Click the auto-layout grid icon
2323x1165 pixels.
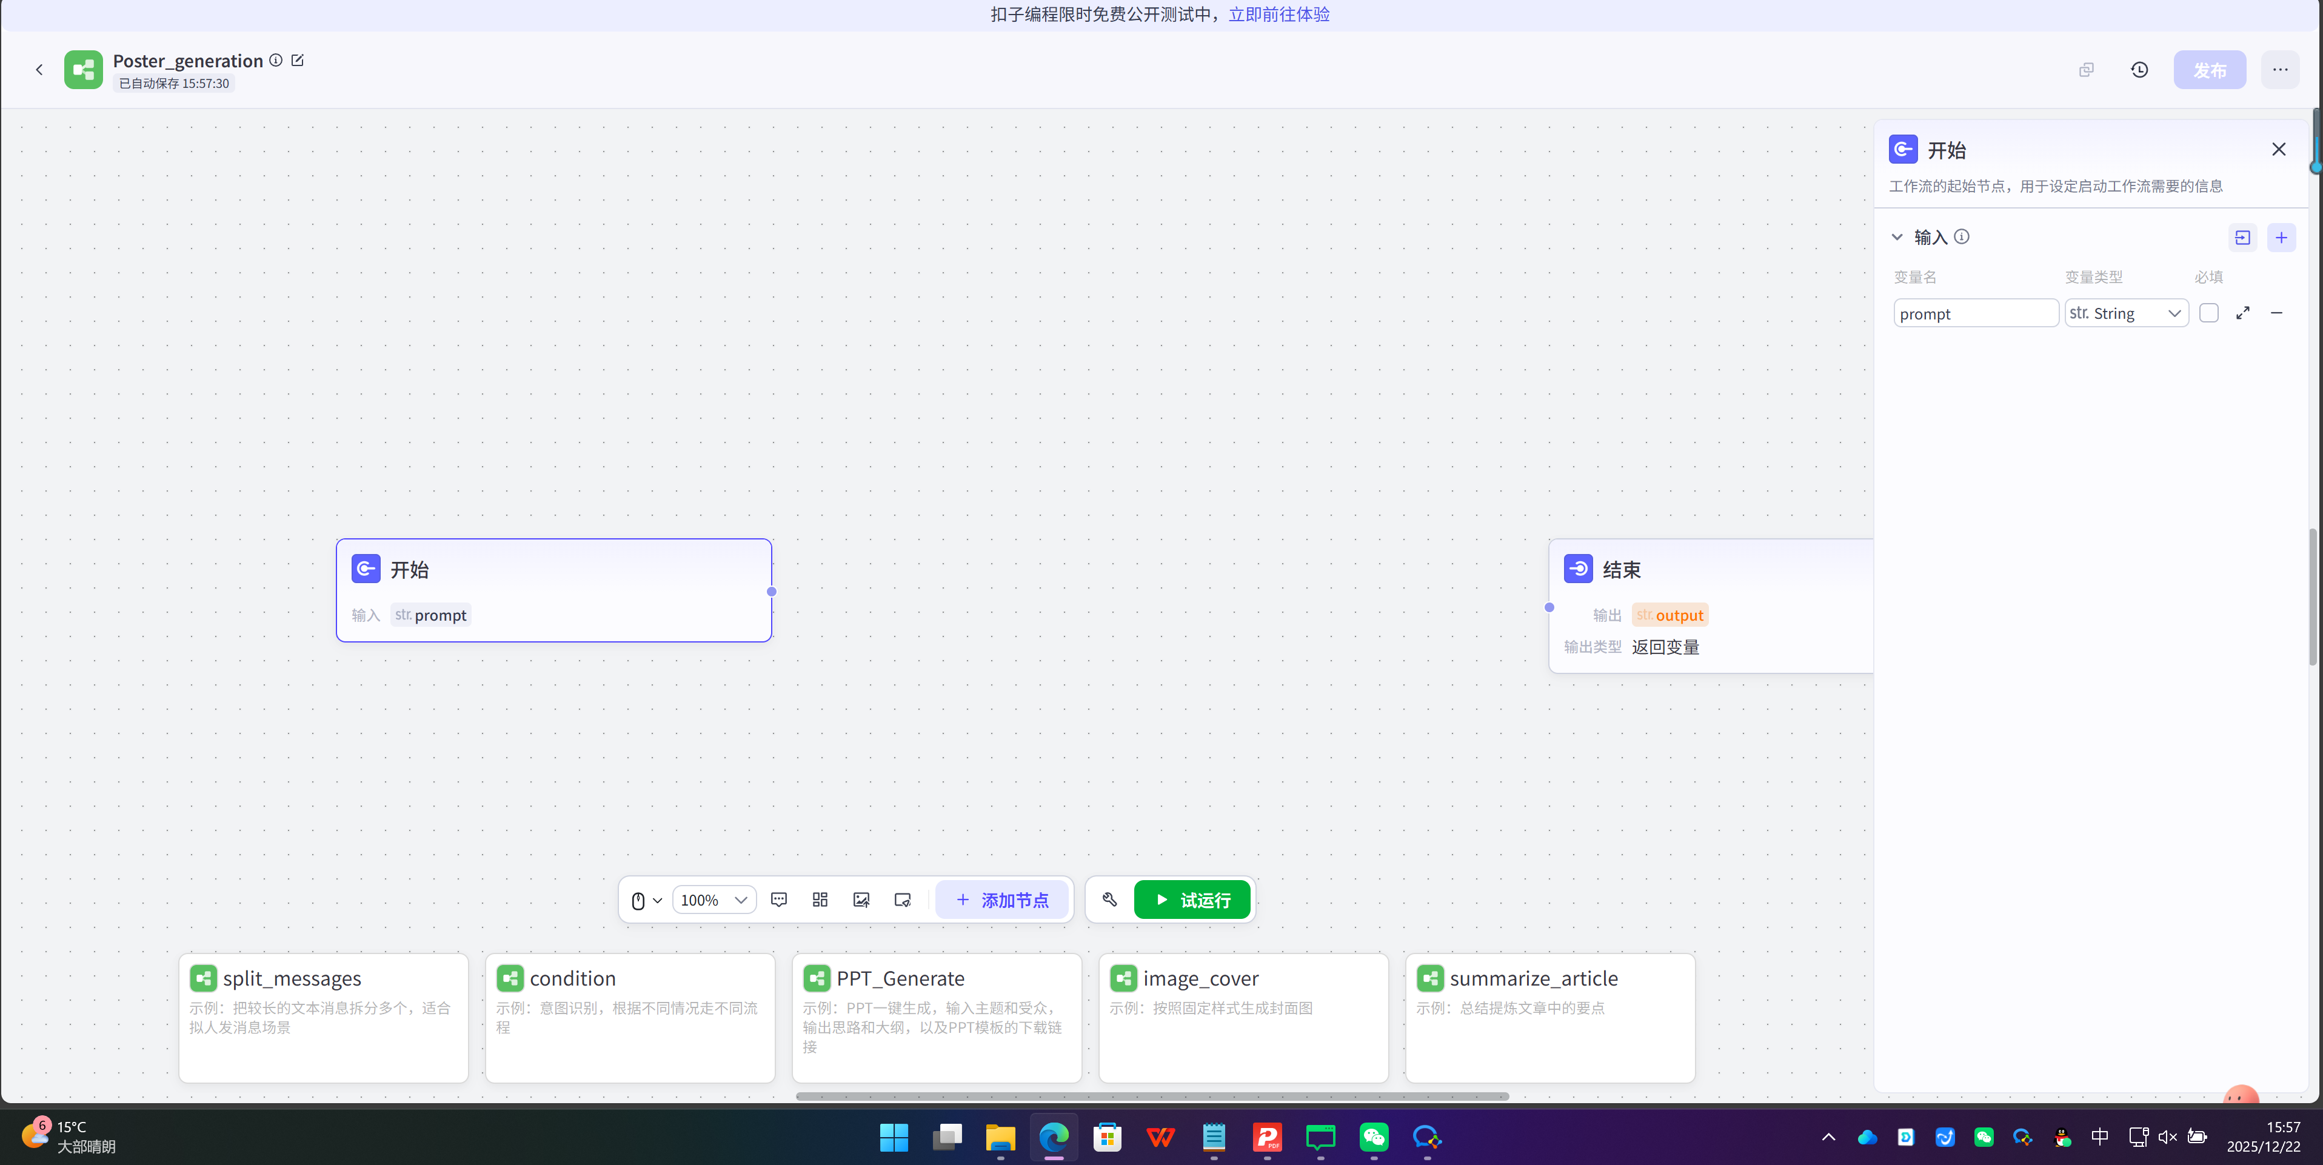(820, 900)
